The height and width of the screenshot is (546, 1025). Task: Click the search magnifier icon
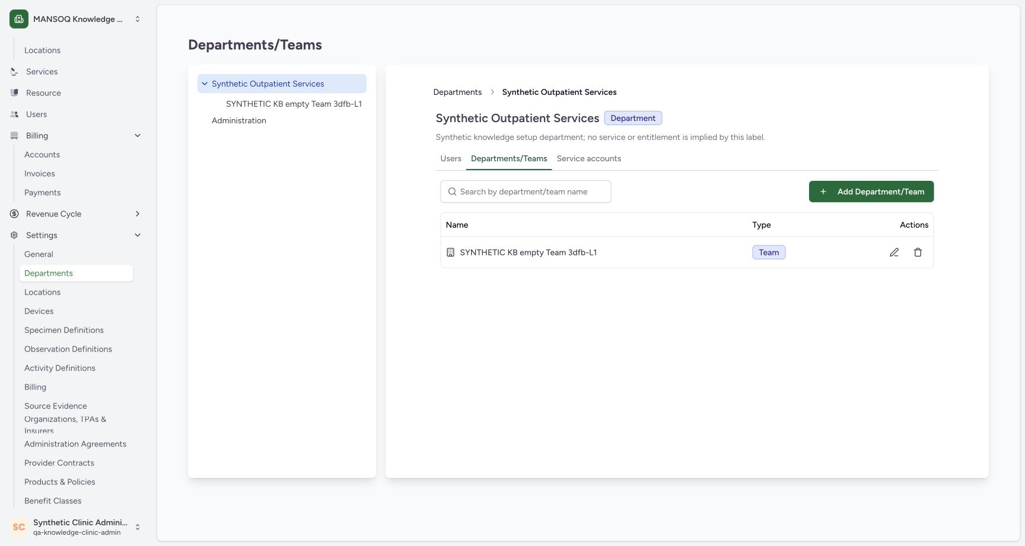tap(452, 191)
